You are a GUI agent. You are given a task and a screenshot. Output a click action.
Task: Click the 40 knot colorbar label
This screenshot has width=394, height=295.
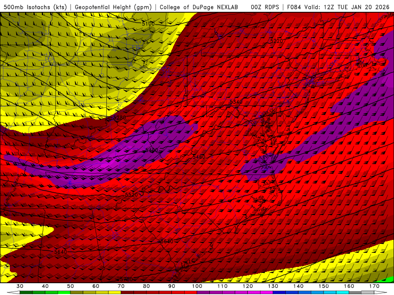[45, 286]
